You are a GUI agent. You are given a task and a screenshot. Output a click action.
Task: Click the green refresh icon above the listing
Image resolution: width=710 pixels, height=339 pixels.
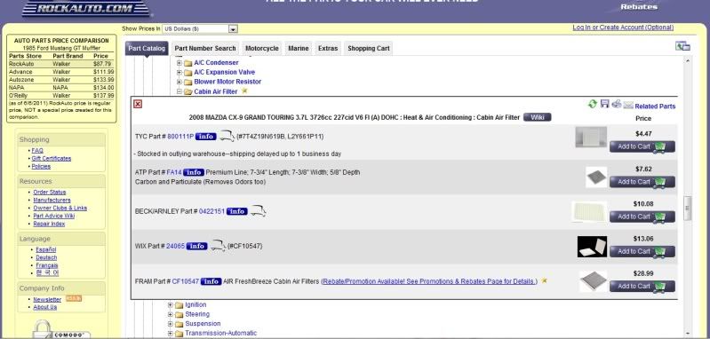(593, 104)
